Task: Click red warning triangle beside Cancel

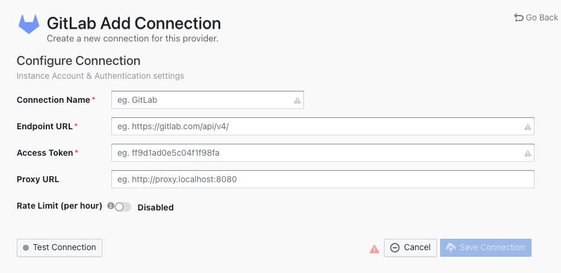Action: [x=374, y=248]
